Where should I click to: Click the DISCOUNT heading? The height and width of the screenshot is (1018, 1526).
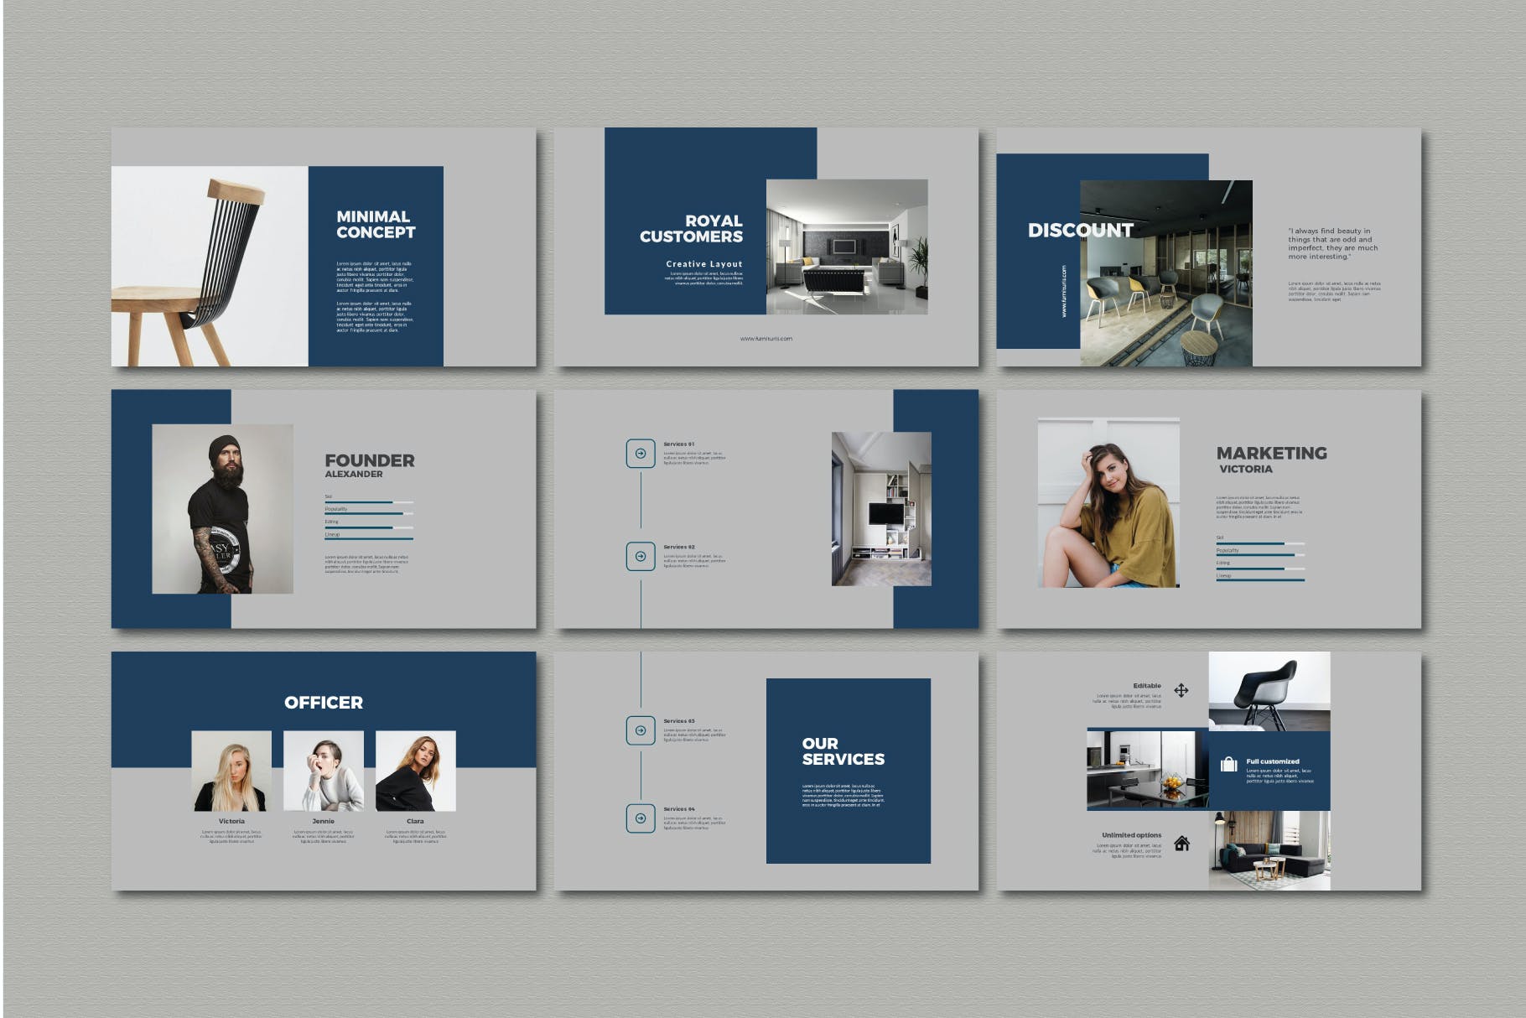pos(1081,231)
